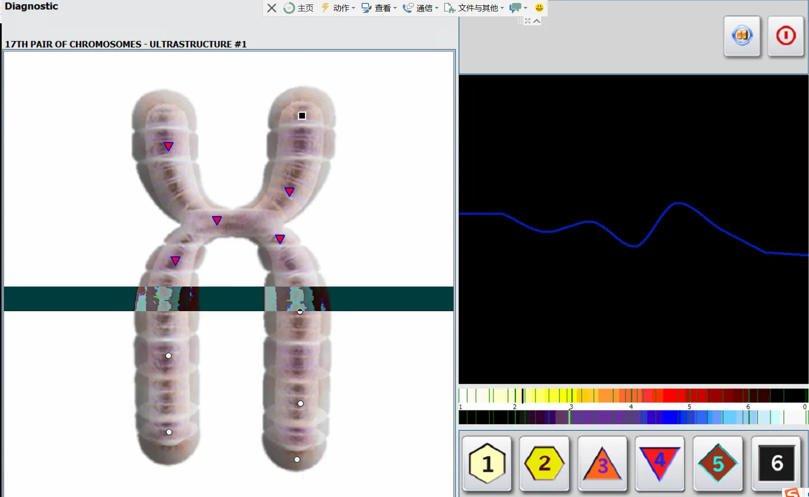Expand the 查看 view dropdown menu

[x=379, y=8]
